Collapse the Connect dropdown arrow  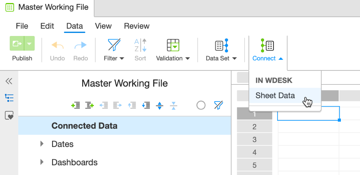[281, 58]
